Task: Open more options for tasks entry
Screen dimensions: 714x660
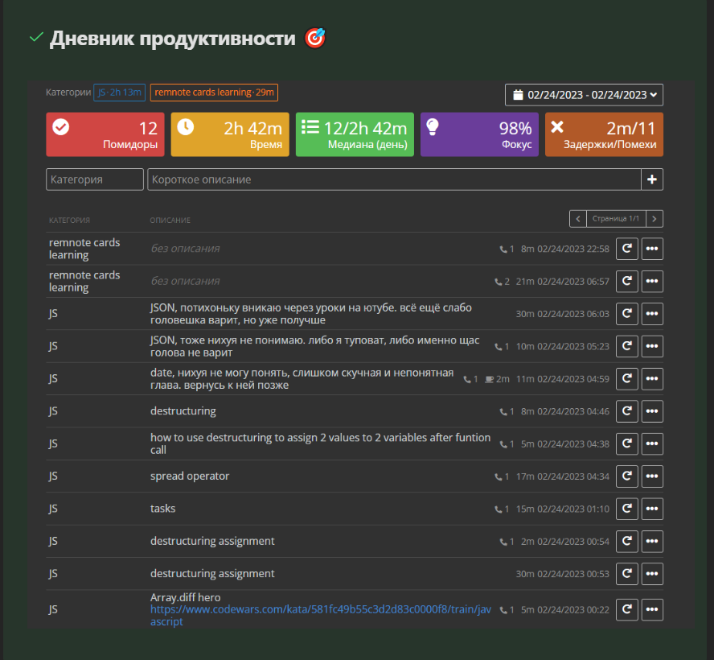Action: click(x=652, y=509)
